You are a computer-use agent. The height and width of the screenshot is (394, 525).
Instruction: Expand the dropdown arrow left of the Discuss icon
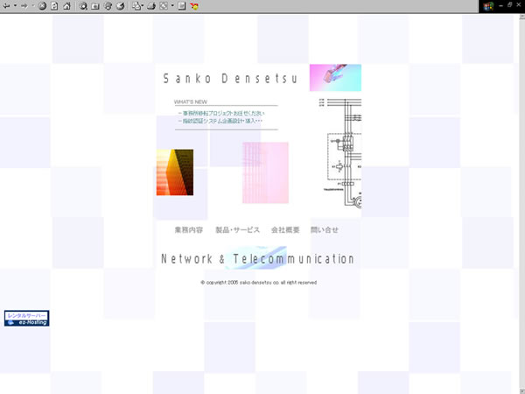pyautogui.click(x=172, y=6)
